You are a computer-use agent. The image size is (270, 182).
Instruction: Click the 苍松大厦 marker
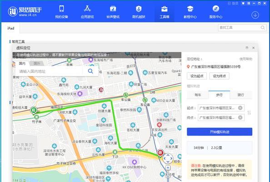(133, 125)
